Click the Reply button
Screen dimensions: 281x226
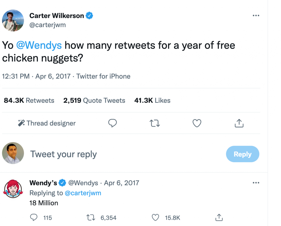pos(242,154)
